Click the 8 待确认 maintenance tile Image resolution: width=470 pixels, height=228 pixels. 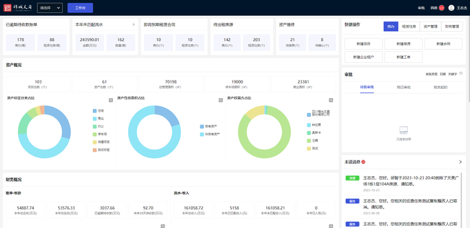pos(322,42)
